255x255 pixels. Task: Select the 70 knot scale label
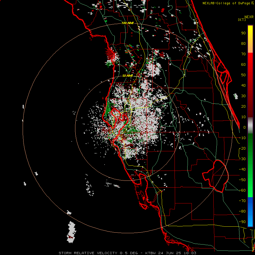(x=243, y=54)
